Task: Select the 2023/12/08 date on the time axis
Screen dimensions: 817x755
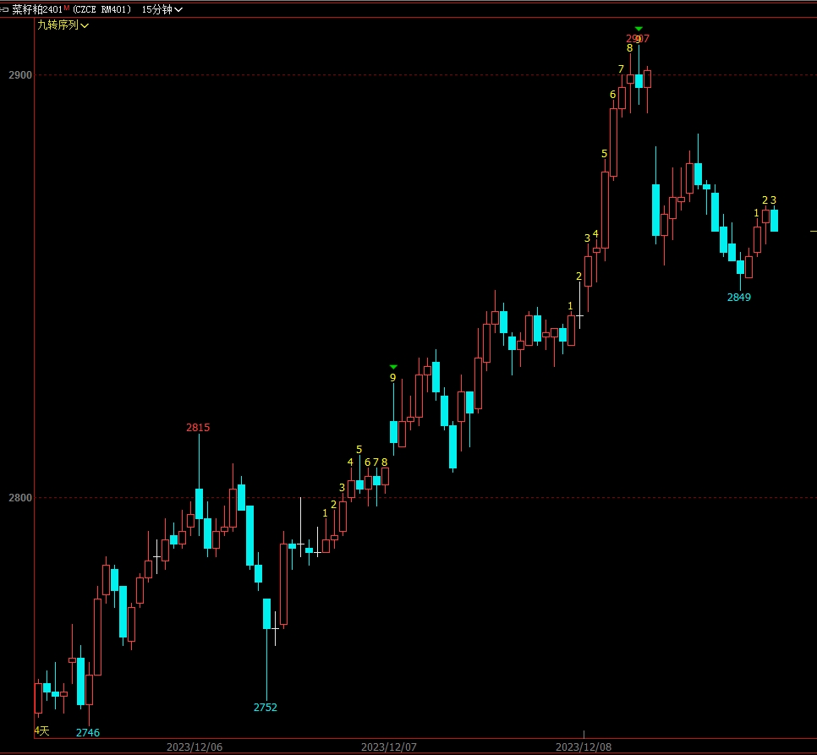Action: click(x=584, y=747)
